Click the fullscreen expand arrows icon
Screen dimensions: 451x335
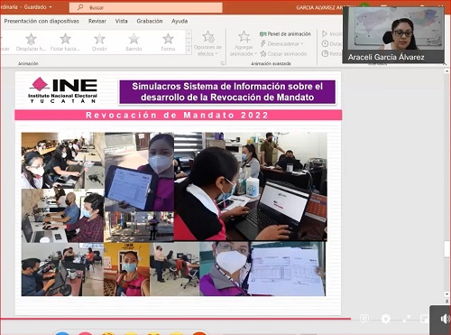click(407, 319)
